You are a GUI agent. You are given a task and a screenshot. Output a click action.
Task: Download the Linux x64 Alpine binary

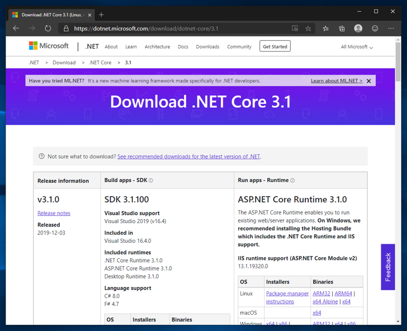pyautogui.click(x=325, y=302)
